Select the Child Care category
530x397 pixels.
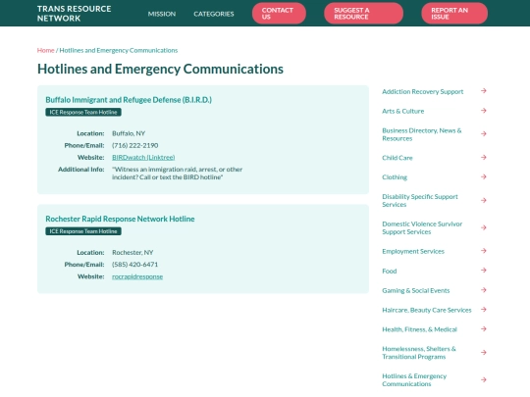(397, 158)
